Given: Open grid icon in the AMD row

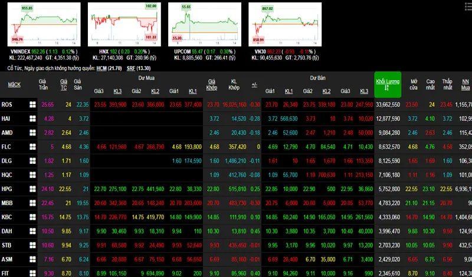Looking at the screenshot, I should pyautogui.click(x=32, y=133).
